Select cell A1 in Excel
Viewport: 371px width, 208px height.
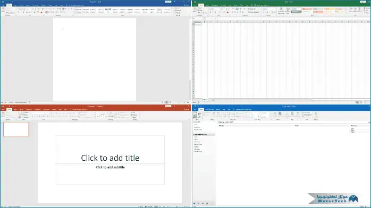[x=198, y=24]
